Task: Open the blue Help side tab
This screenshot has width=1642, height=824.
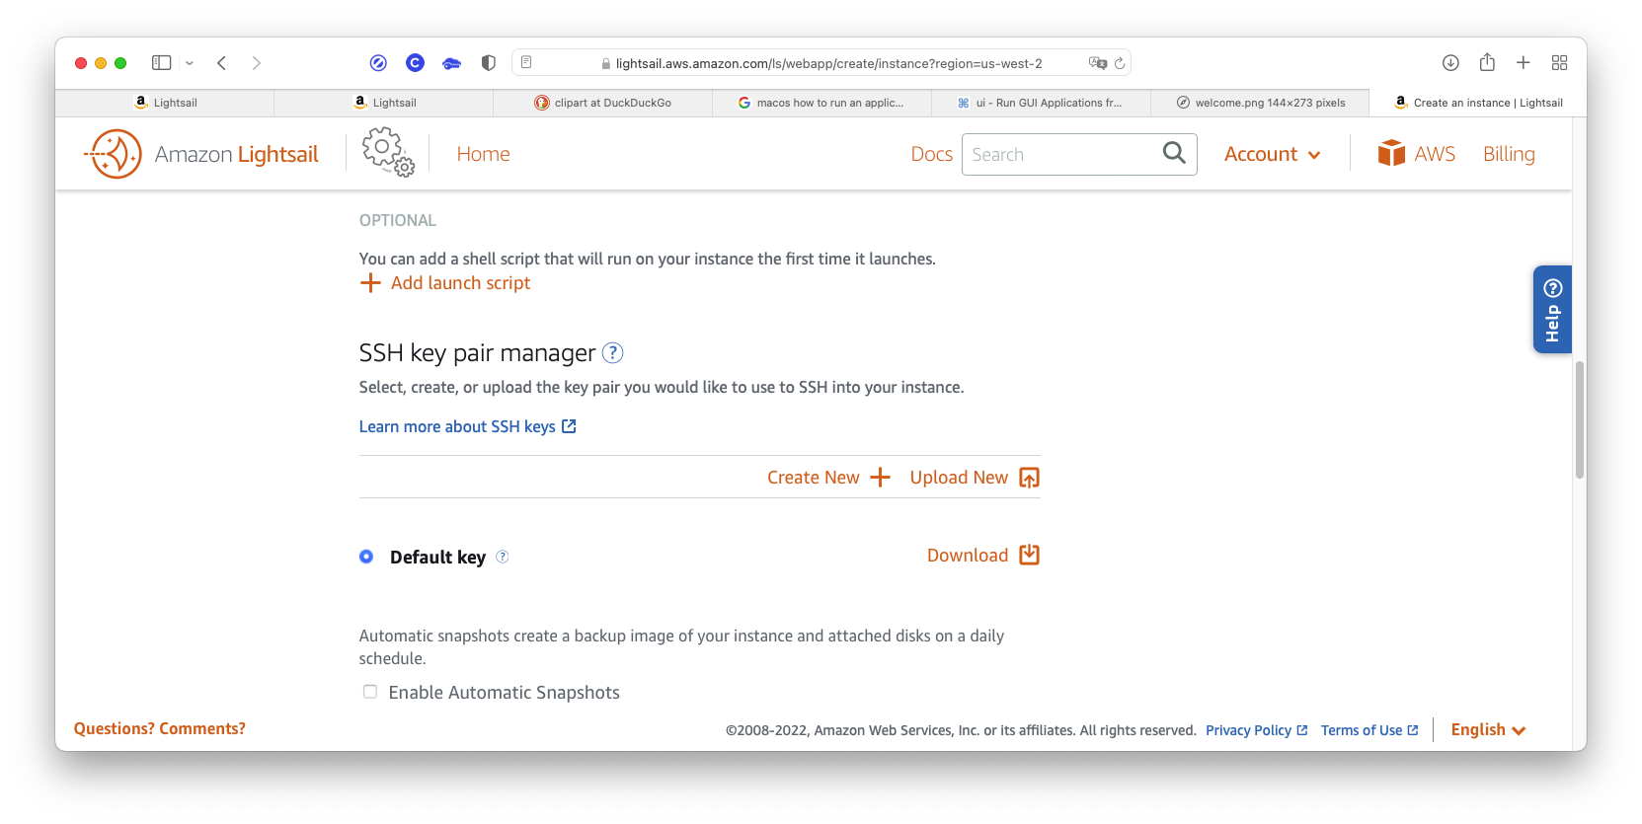Action: [1552, 309]
